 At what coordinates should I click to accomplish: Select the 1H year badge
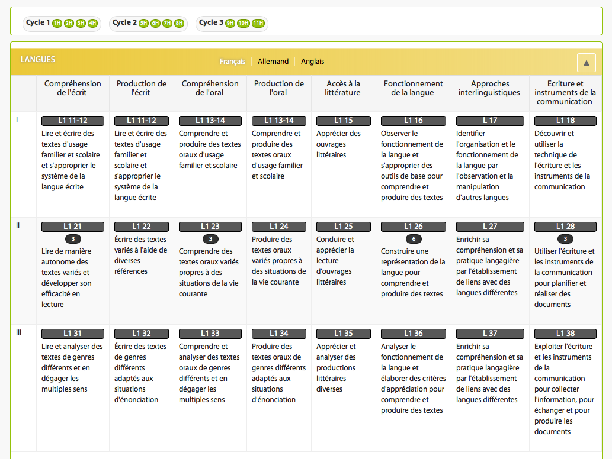57,23
